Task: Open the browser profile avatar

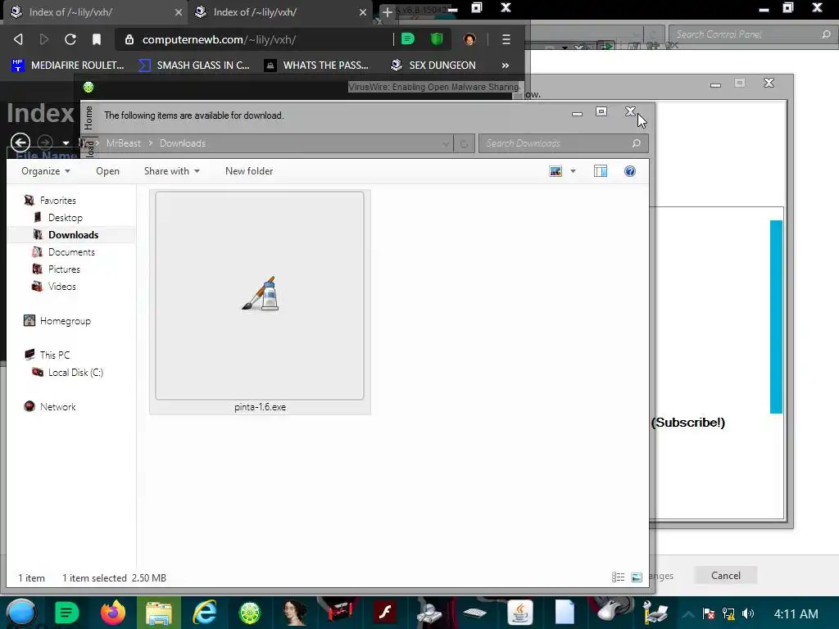Action: coord(469,39)
